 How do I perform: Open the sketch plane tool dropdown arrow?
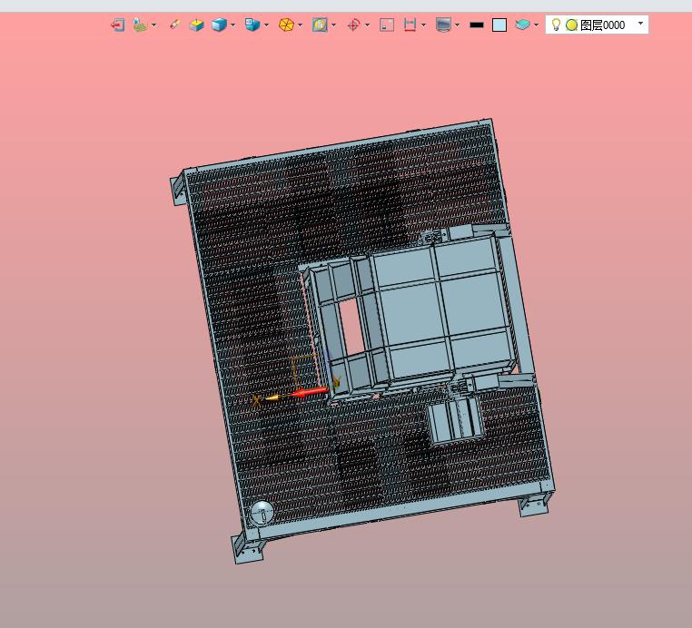tap(154, 25)
